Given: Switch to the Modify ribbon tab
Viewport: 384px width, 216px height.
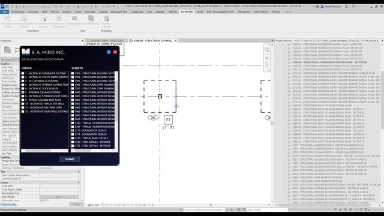Looking at the screenshot, I should (276, 12).
